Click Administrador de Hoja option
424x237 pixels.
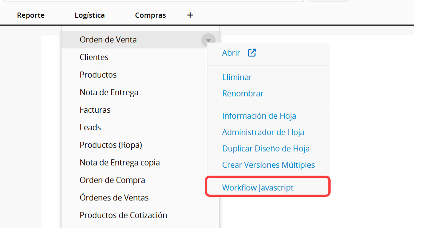263,132
